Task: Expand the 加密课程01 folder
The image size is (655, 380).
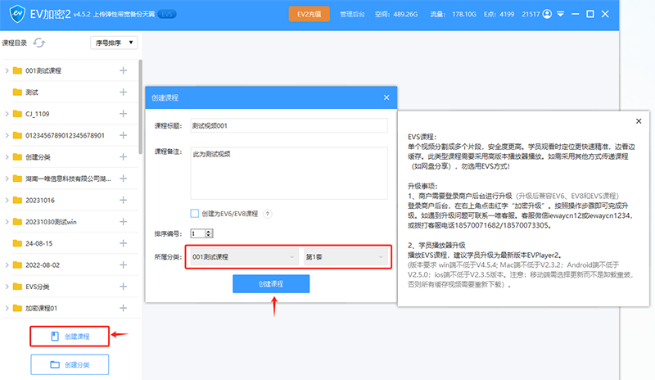Action: coord(7,308)
